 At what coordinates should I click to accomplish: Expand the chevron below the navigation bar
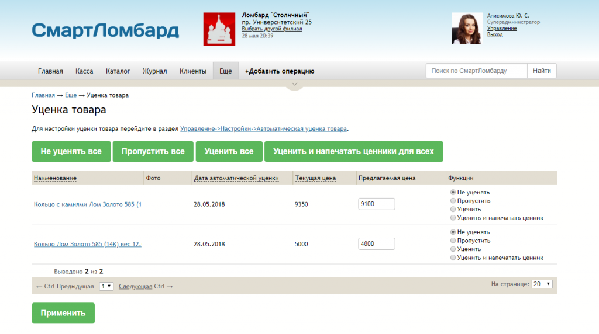[295, 85]
